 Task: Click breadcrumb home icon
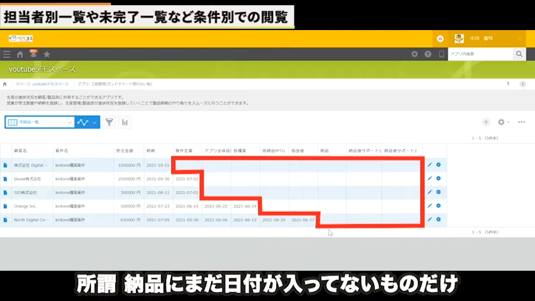(5, 84)
